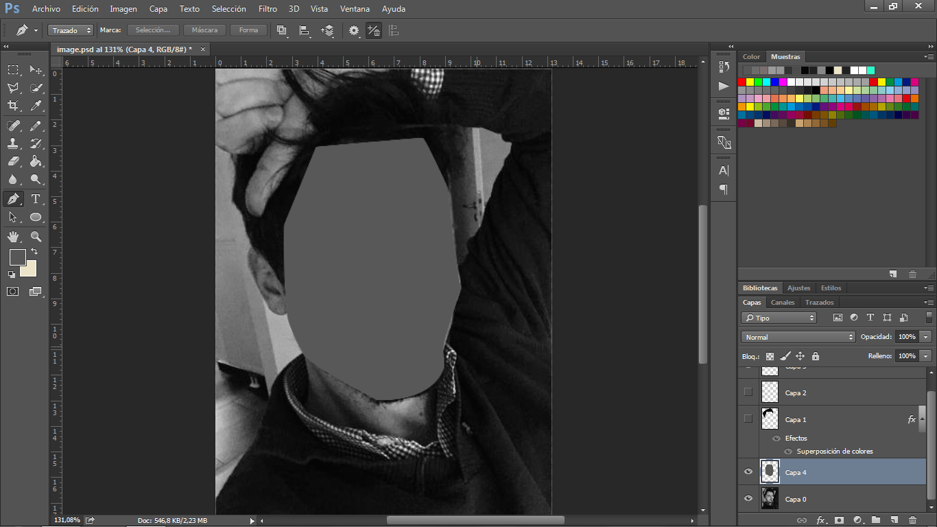The height and width of the screenshot is (527, 937).
Task: Click the Selección... button
Action: coord(153,30)
